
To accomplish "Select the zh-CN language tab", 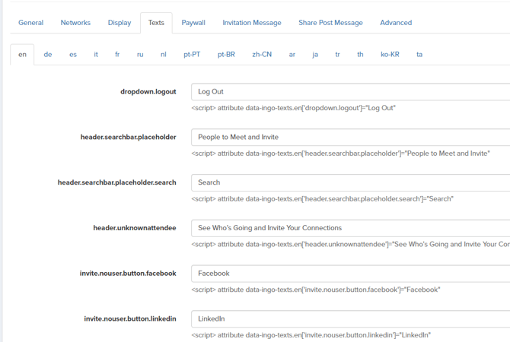I will 262,55.
